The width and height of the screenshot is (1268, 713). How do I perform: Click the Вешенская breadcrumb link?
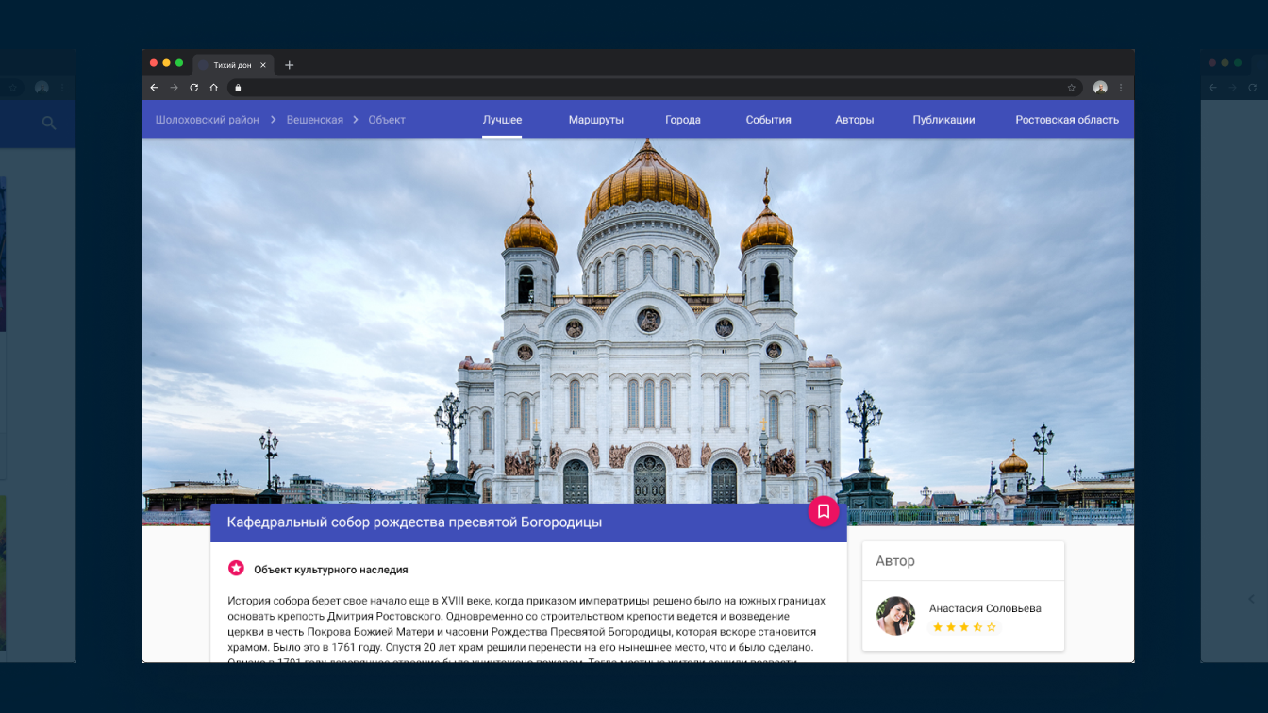(x=314, y=120)
